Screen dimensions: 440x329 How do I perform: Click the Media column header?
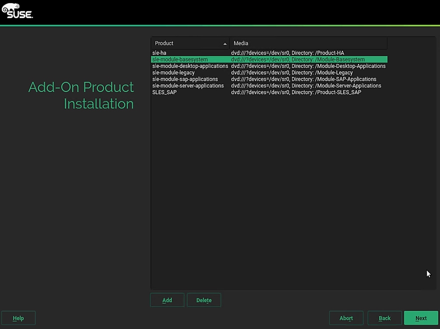coord(308,43)
